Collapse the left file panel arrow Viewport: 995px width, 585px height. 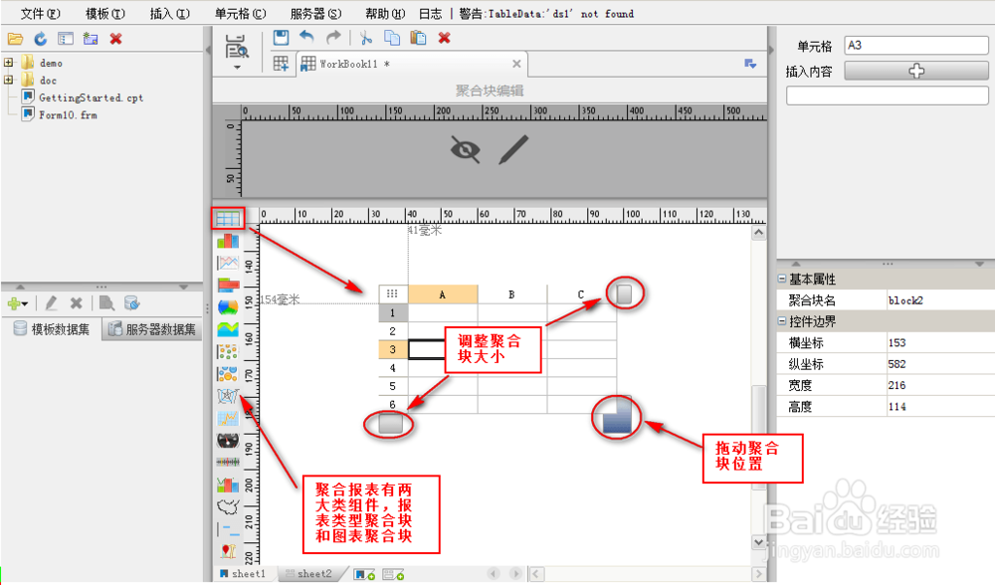(208, 50)
